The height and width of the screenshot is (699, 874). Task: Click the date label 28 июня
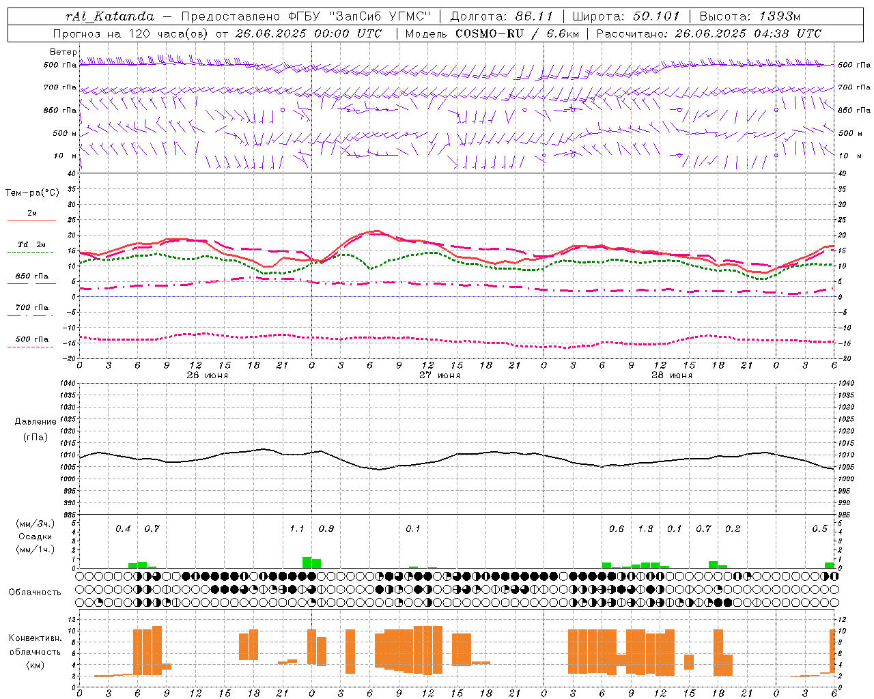tap(671, 375)
